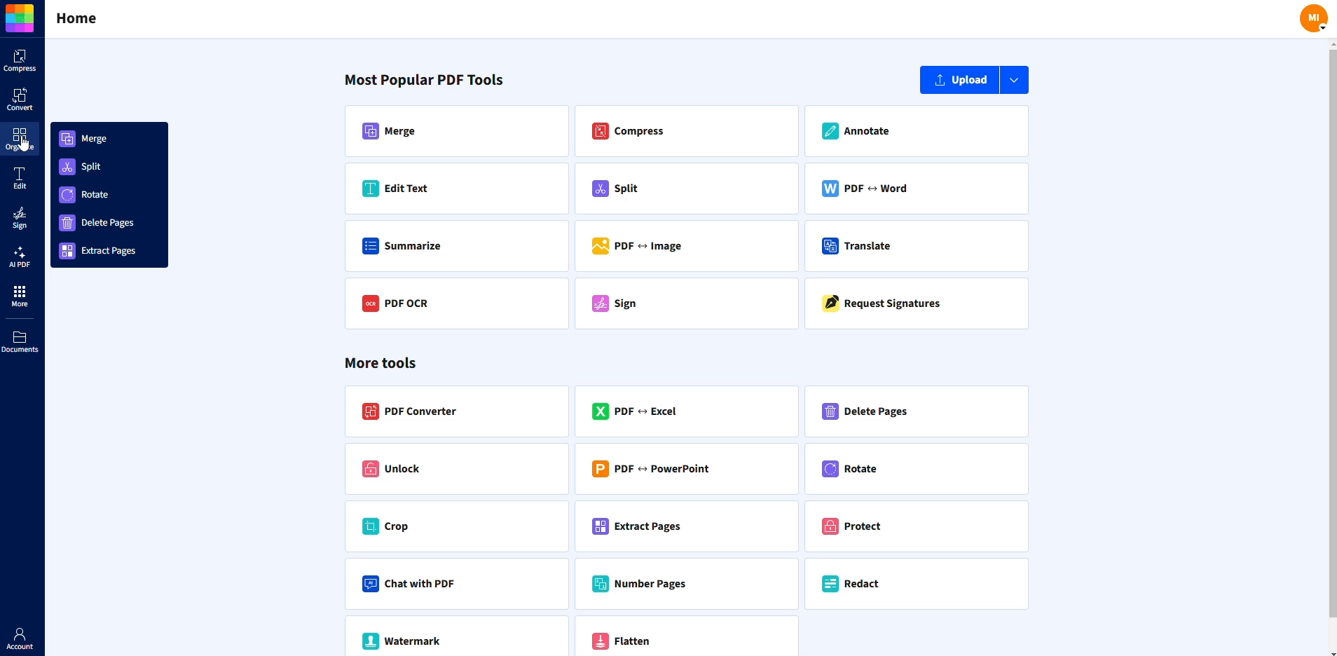Click the PDF ↔ PowerPoint icon
The image size is (1337, 656).
(x=601, y=469)
